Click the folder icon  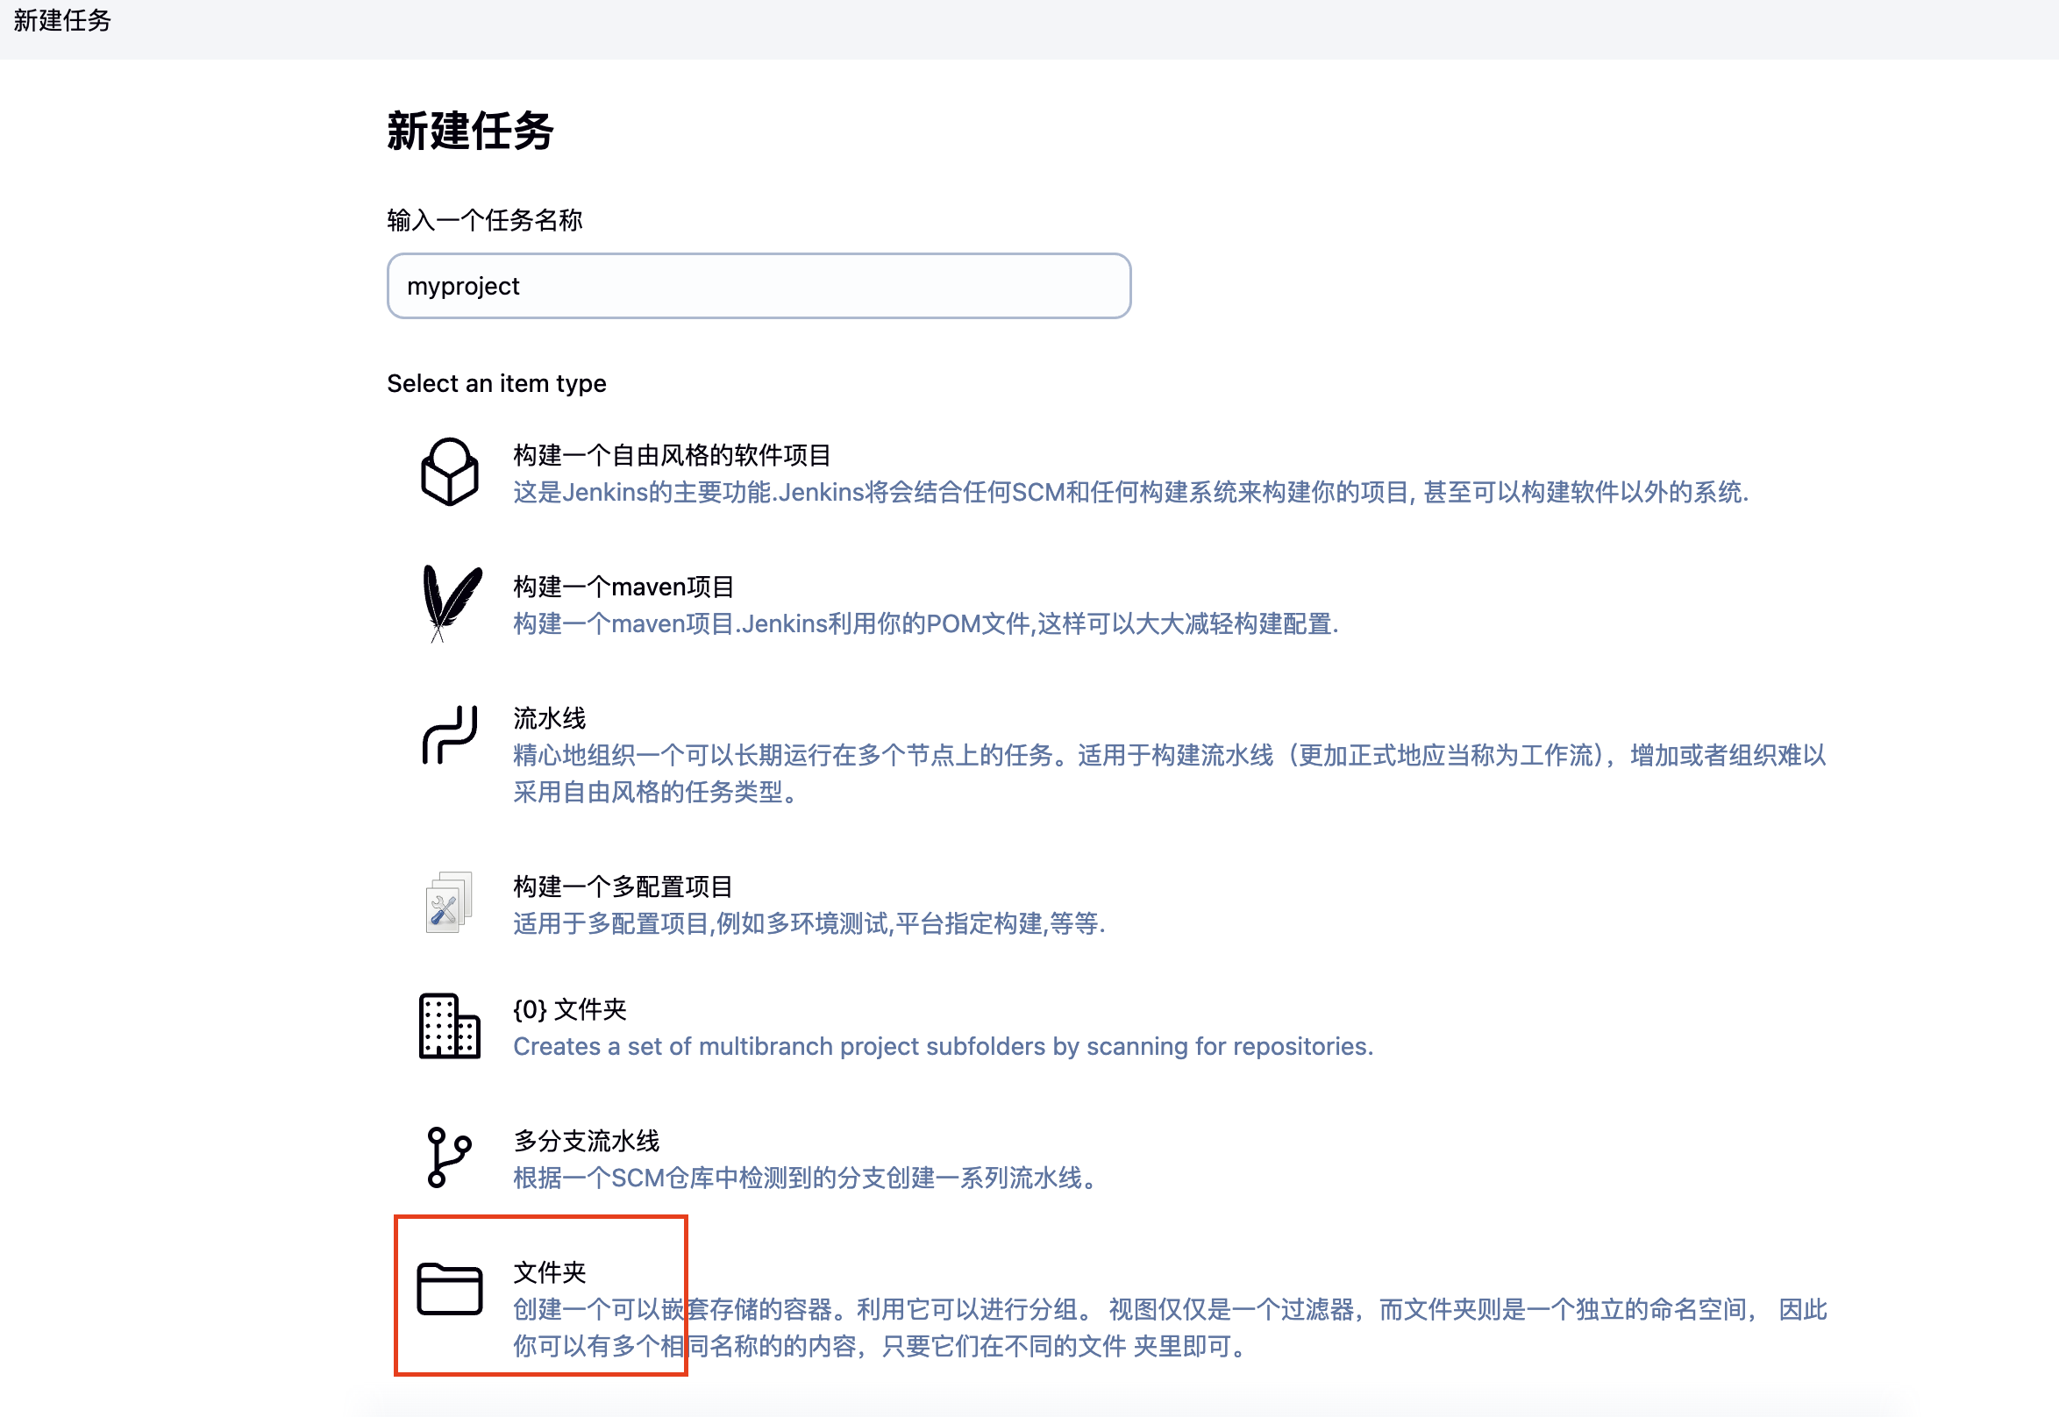tap(449, 1288)
